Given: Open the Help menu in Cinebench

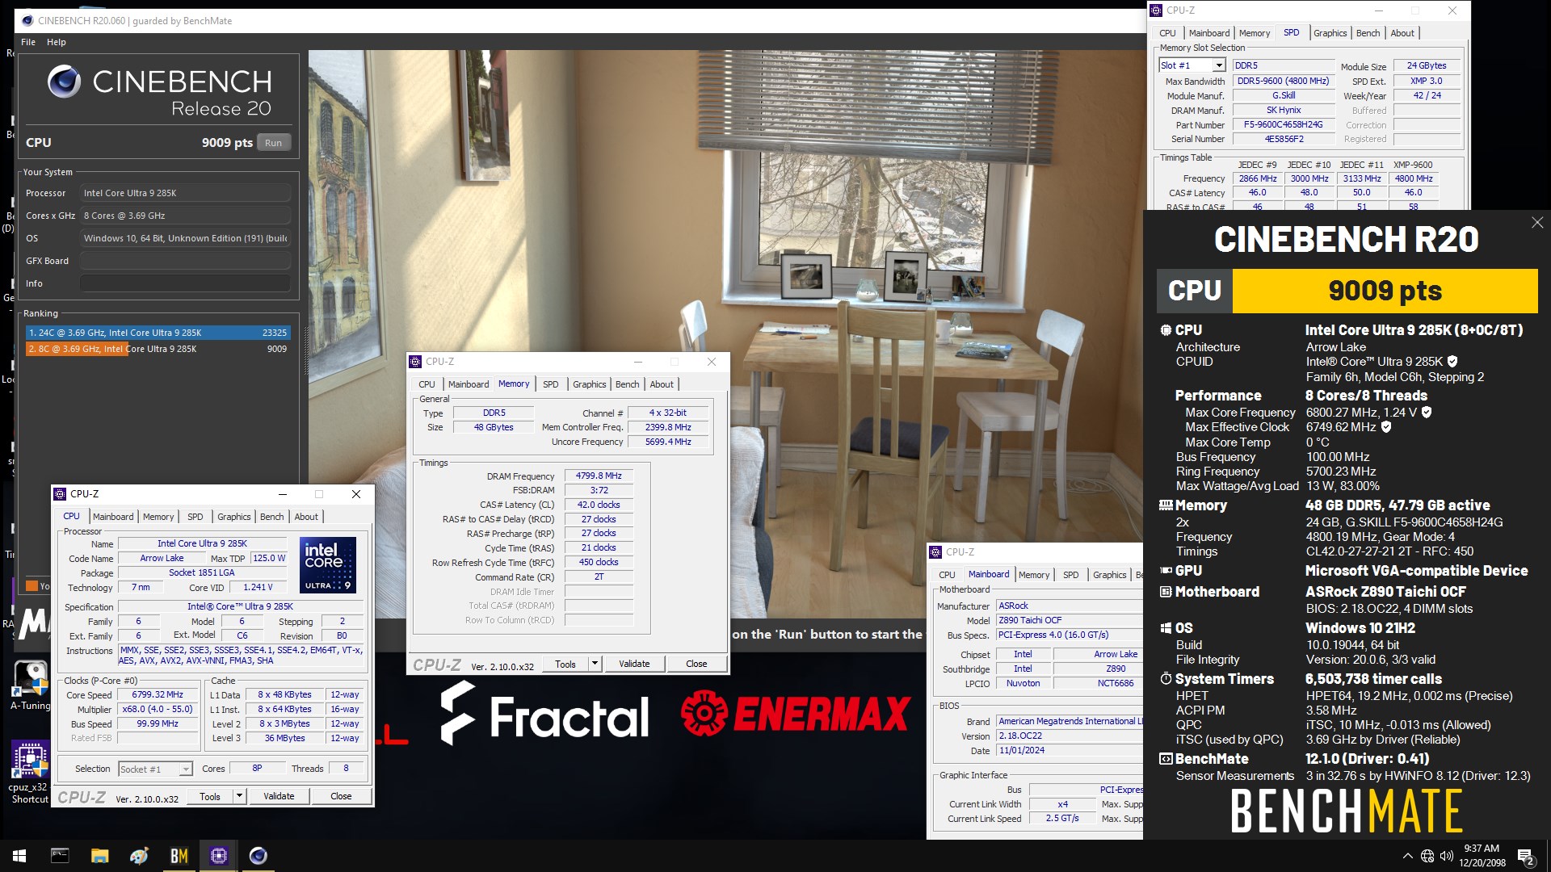Looking at the screenshot, I should pos(57,42).
